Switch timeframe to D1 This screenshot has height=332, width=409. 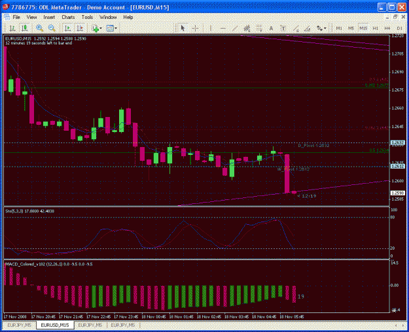(x=399, y=28)
